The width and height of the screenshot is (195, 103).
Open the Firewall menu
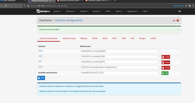pos(84,11)
